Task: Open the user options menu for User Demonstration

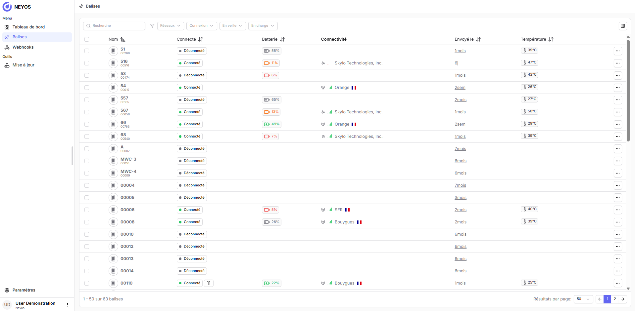Action: coord(68,305)
